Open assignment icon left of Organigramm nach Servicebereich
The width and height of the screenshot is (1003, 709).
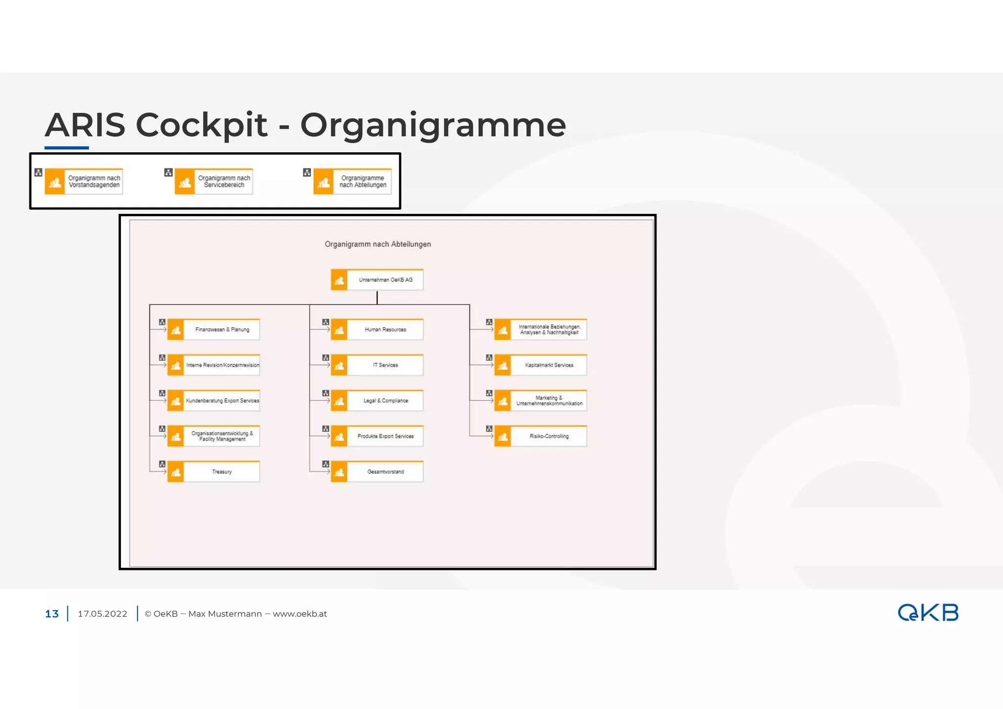point(168,172)
